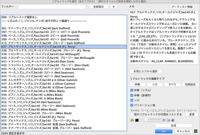Play the RealTrack demo with green arrow
Image resolution: width=200 pixels, height=135 pixels.
click(132, 120)
